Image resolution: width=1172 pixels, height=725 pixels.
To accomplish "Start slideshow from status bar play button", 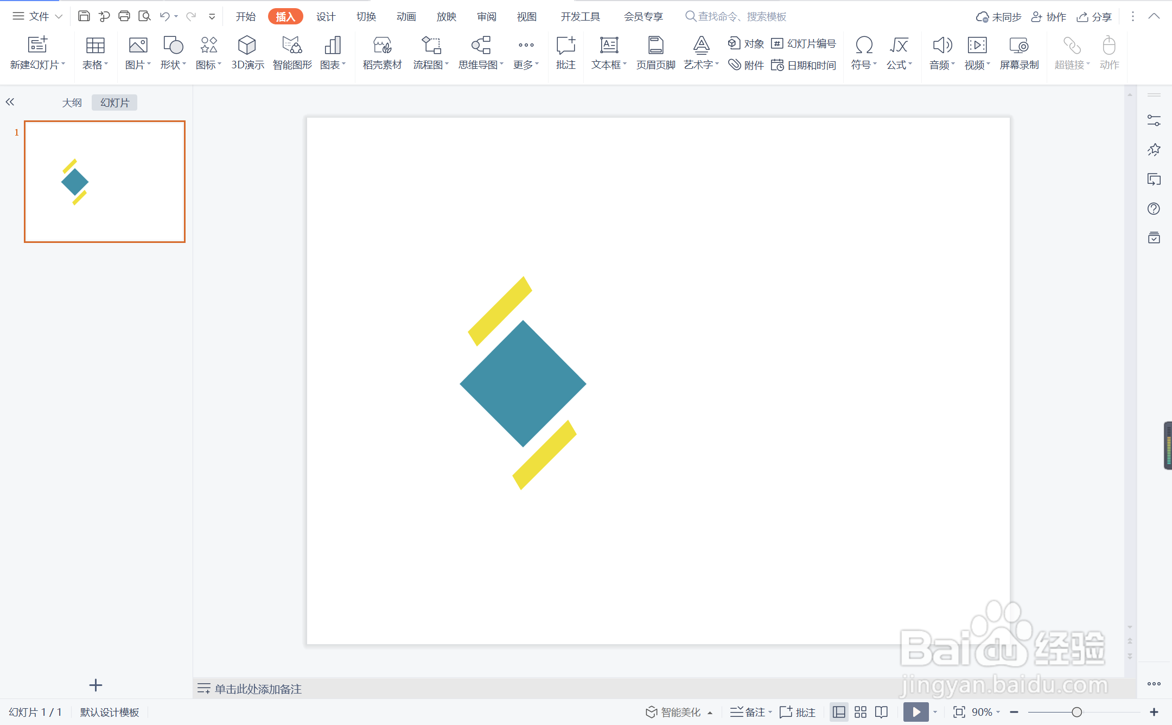I will pyautogui.click(x=915, y=712).
